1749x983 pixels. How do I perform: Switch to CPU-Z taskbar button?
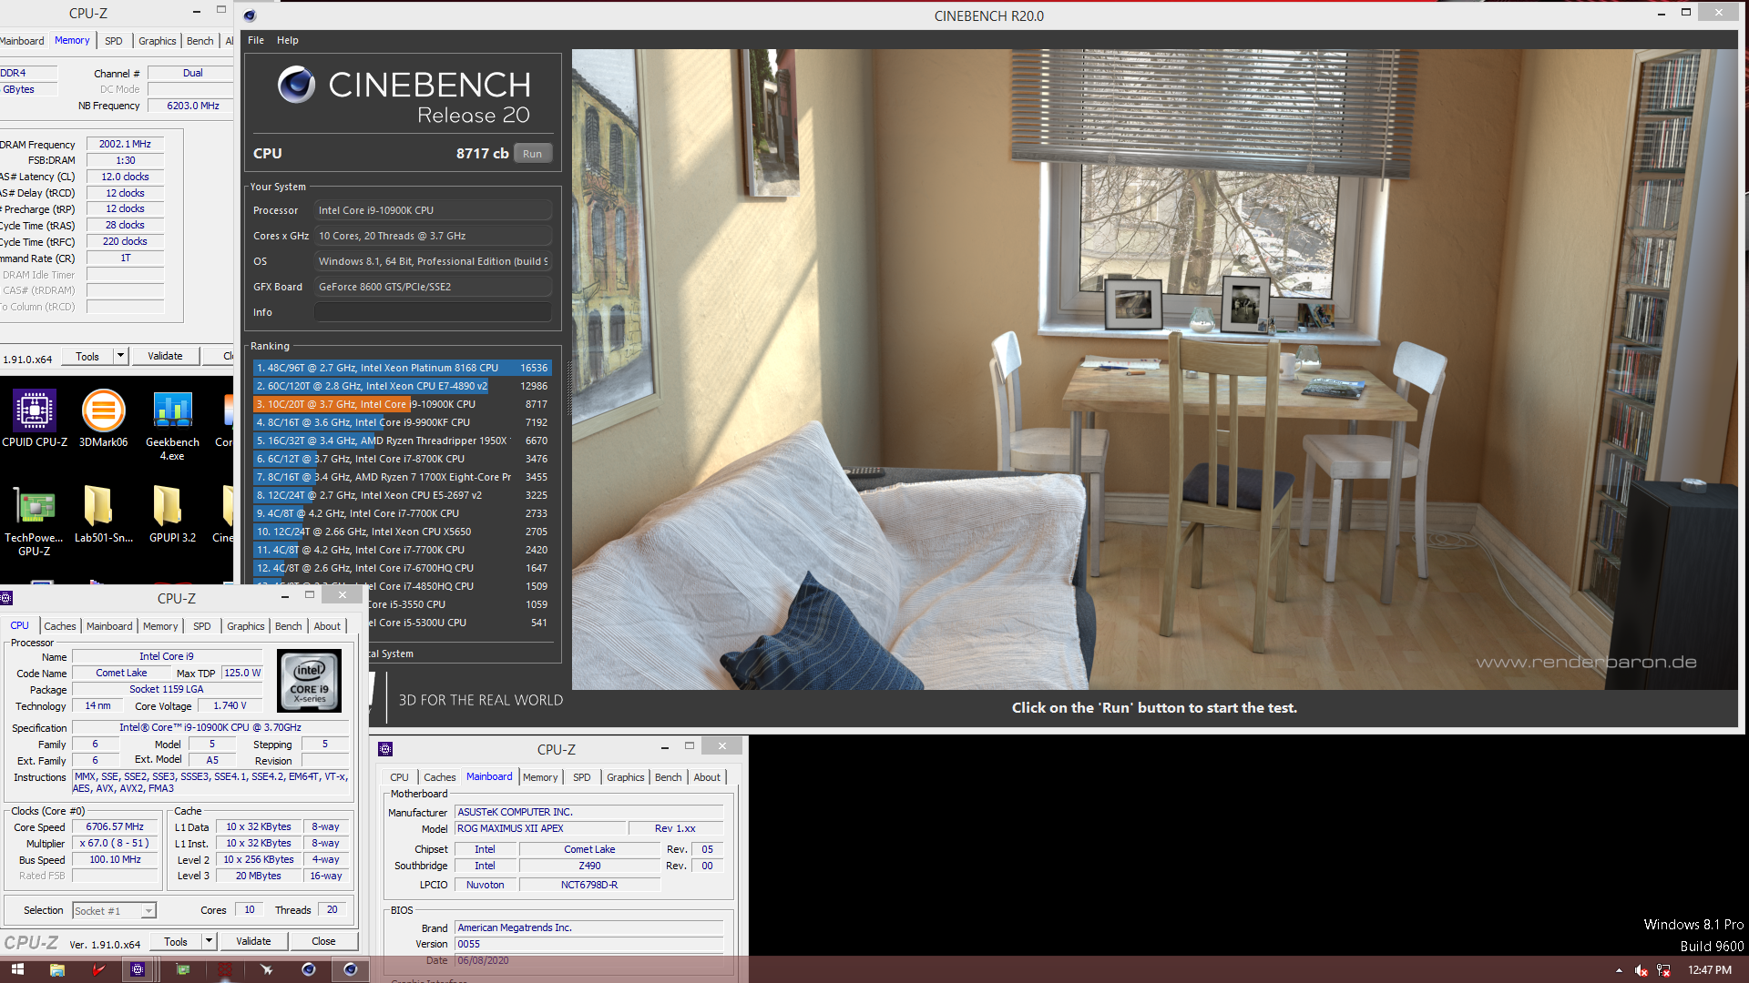tap(138, 969)
